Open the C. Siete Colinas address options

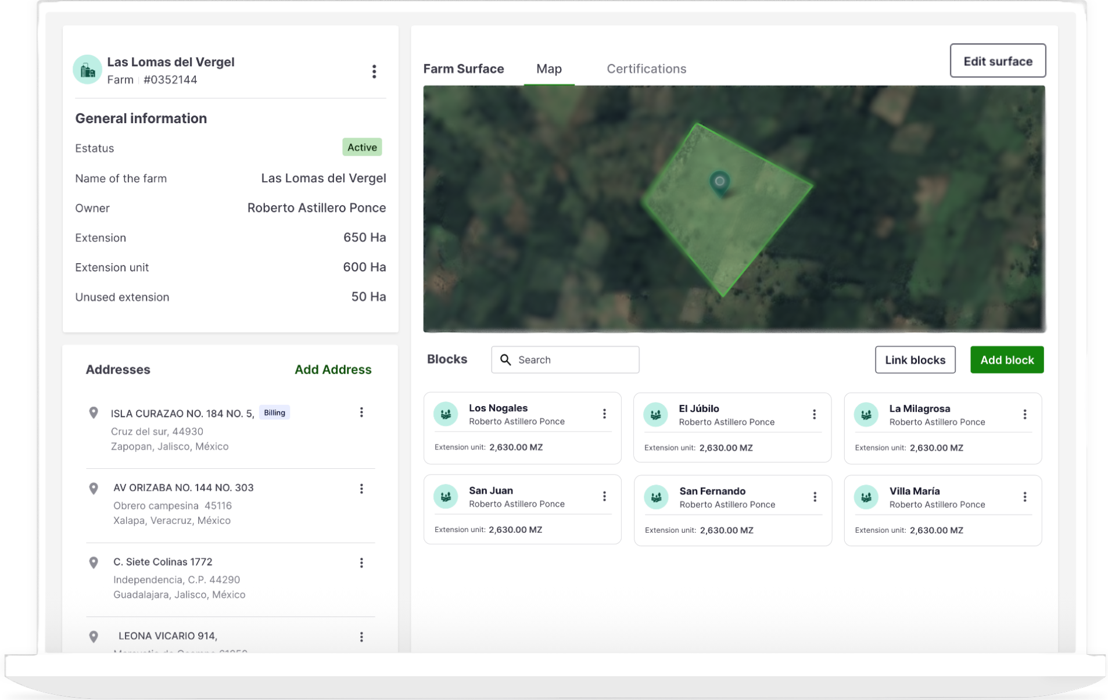[x=361, y=563]
